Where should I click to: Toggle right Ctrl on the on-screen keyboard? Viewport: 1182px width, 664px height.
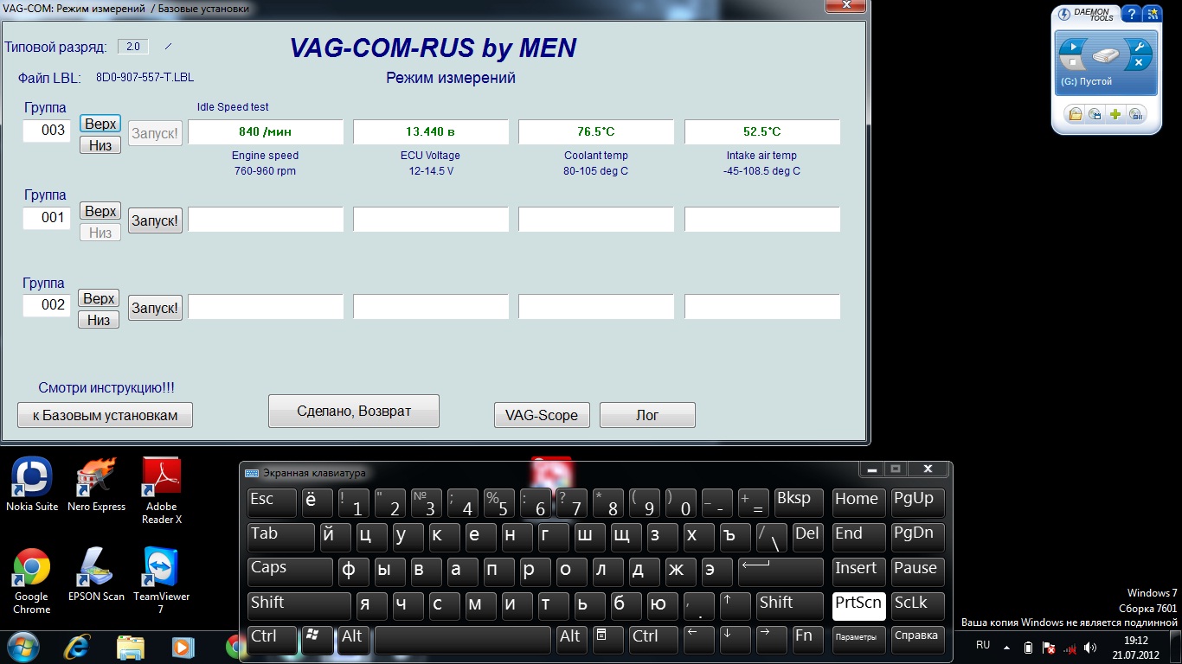pyautogui.click(x=653, y=640)
